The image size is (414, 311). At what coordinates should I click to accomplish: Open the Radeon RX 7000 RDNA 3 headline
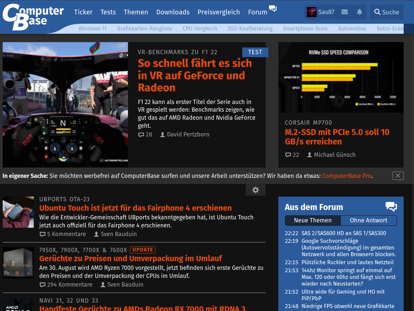pyautogui.click(x=142, y=308)
